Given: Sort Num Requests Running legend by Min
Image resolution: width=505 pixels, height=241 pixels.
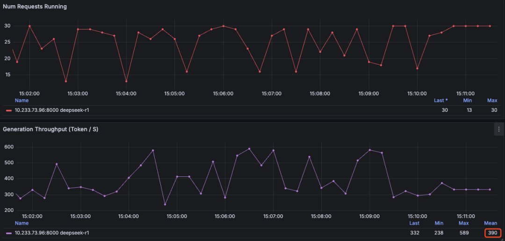Looking at the screenshot, I should coord(468,100).
